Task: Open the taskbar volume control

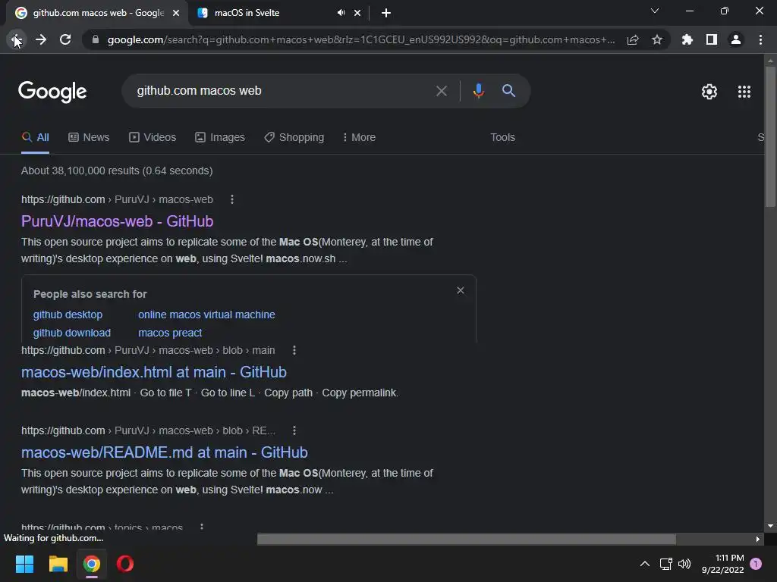Action: (x=684, y=564)
